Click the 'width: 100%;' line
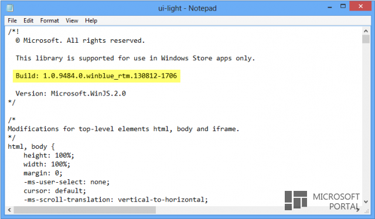 47,164
